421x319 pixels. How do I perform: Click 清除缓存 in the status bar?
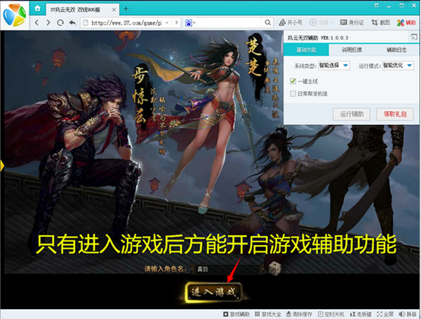tap(299, 314)
